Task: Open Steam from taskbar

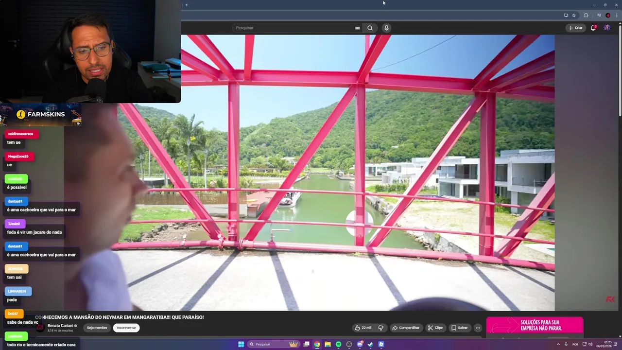Action: pyautogui.click(x=370, y=344)
